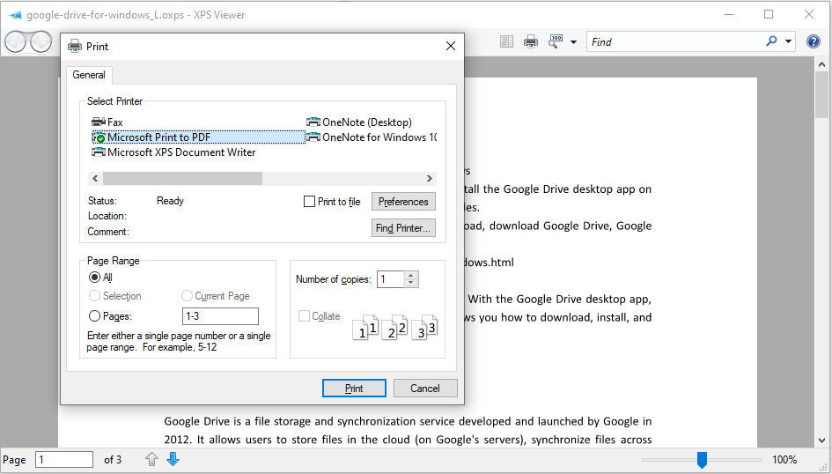
Task: Click printer list scroll left arrow
Action: coord(95,178)
